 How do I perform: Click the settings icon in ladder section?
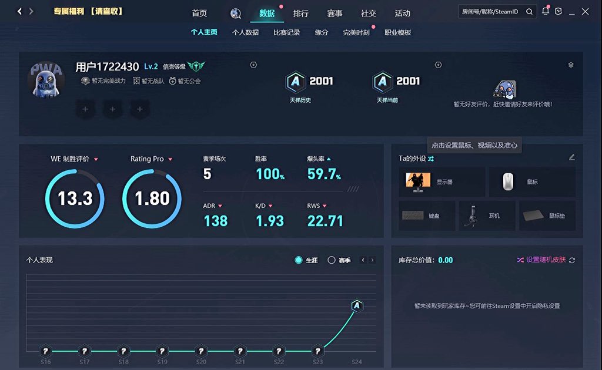pyautogui.click(x=438, y=65)
